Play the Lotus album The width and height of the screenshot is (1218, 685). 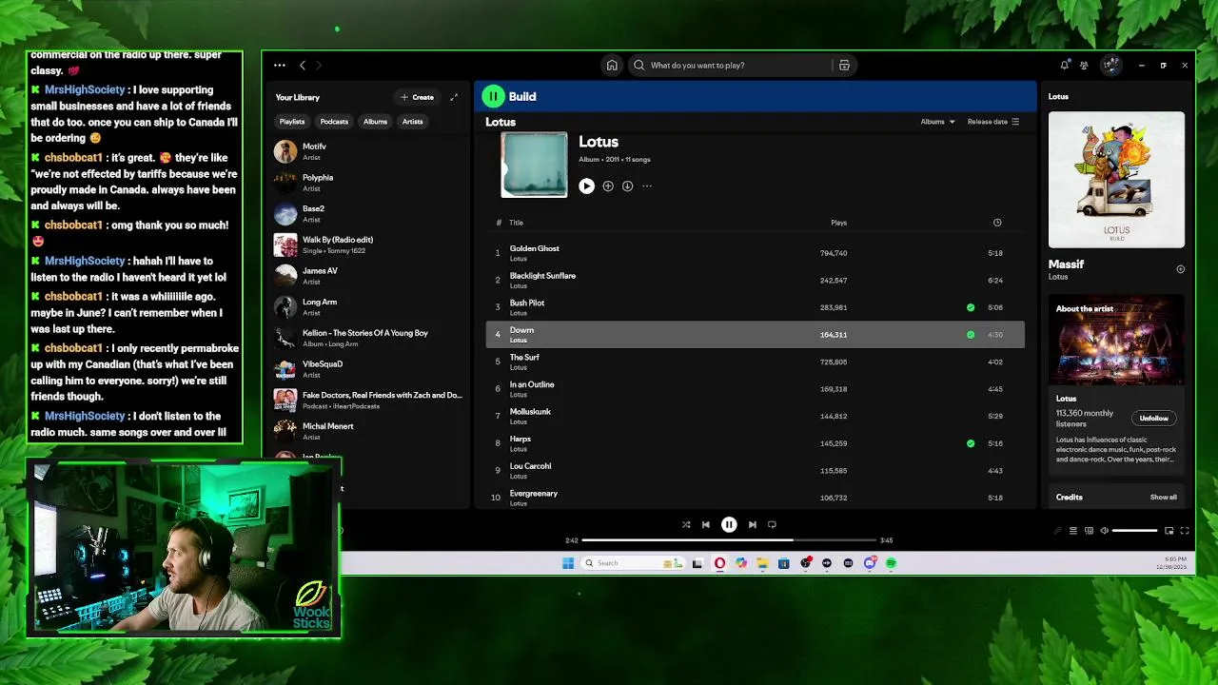[586, 186]
